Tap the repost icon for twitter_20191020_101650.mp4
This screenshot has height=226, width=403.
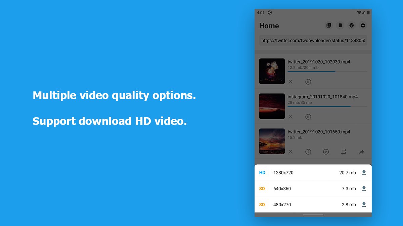coord(344,152)
